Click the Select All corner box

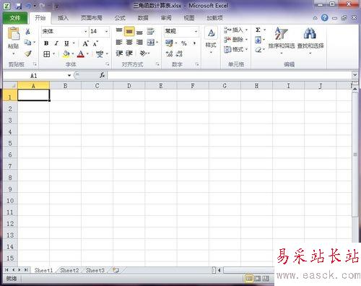(10, 85)
